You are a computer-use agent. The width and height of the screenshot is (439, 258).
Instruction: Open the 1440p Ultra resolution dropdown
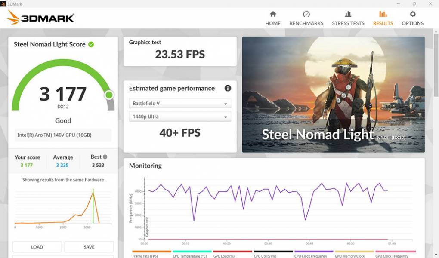click(180, 117)
